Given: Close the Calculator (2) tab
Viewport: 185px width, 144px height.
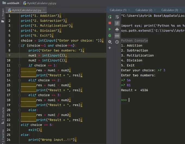Looking at the screenshot, I should [155, 10].
